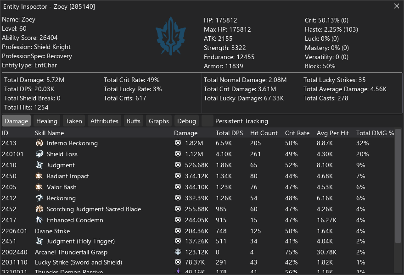404x275 pixels.
Task: Select the Divine Strike skill name
Action: tap(52, 231)
